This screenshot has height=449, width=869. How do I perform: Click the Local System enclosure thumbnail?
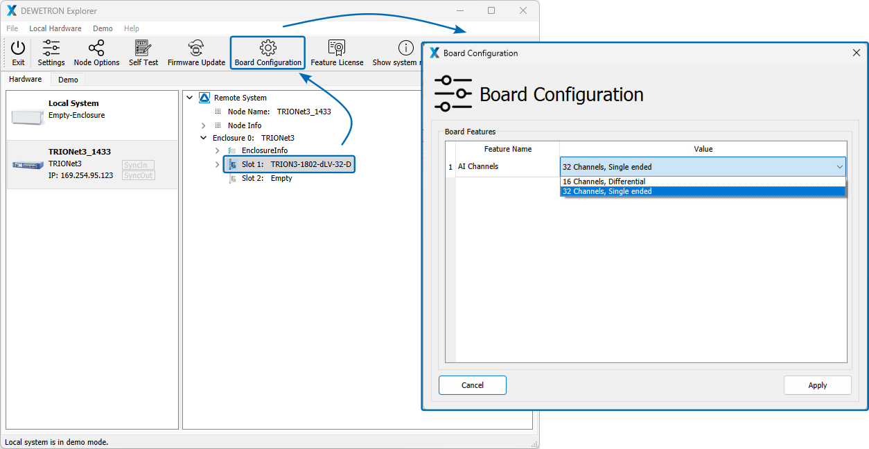(28, 116)
